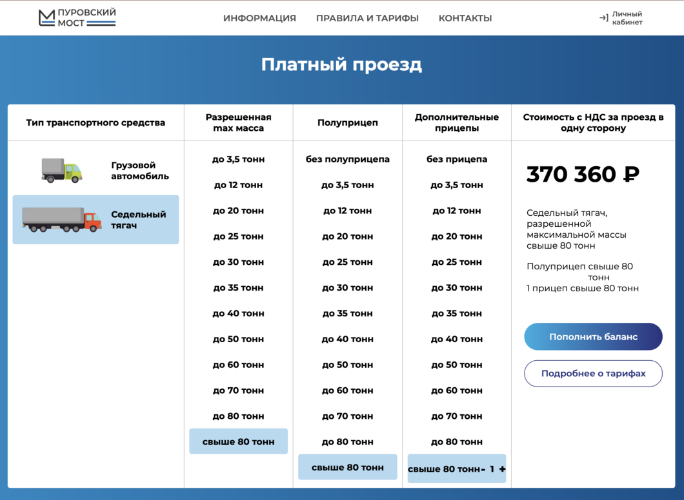Click the Тип транспортного средства column header

[x=96, y=123]
